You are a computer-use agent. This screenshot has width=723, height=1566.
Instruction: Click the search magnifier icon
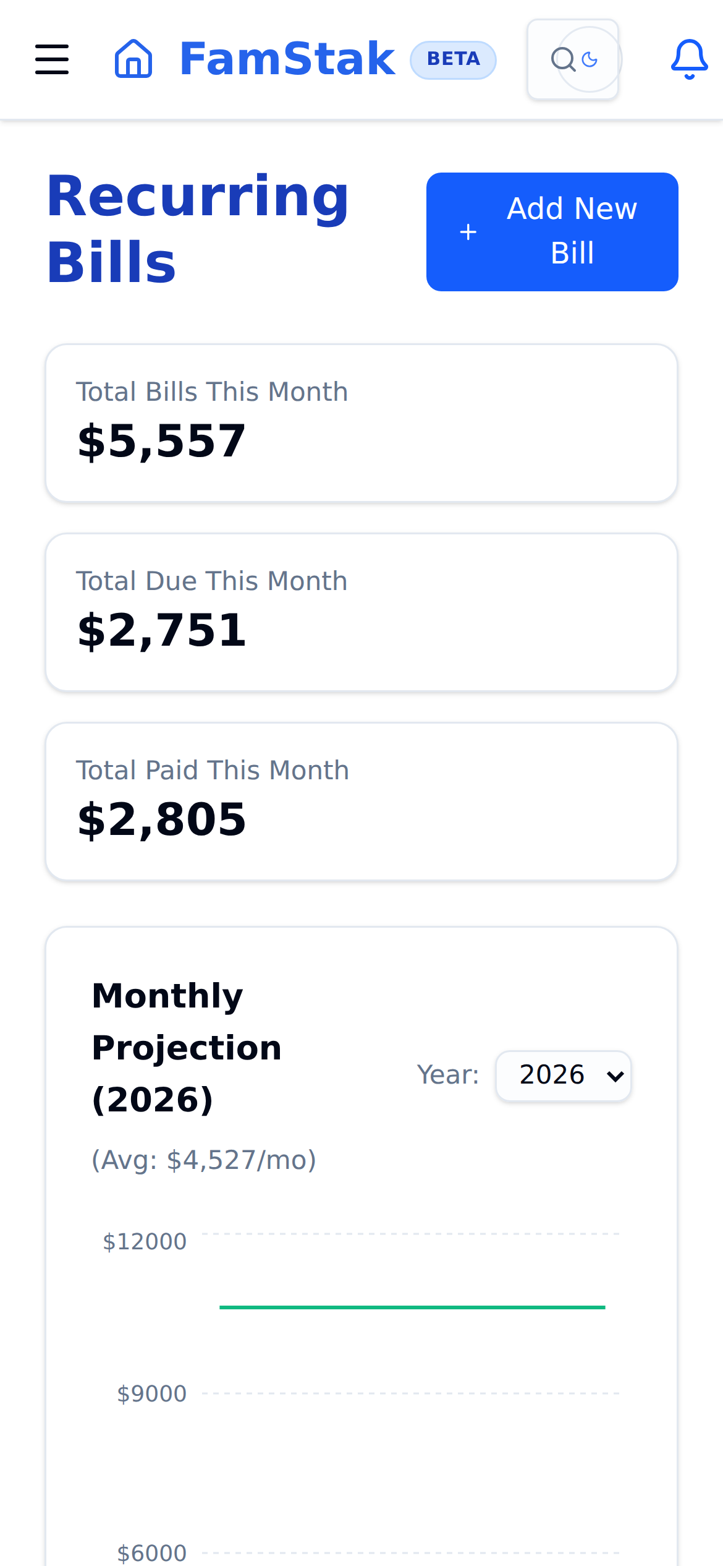click(x=563, y=59)
